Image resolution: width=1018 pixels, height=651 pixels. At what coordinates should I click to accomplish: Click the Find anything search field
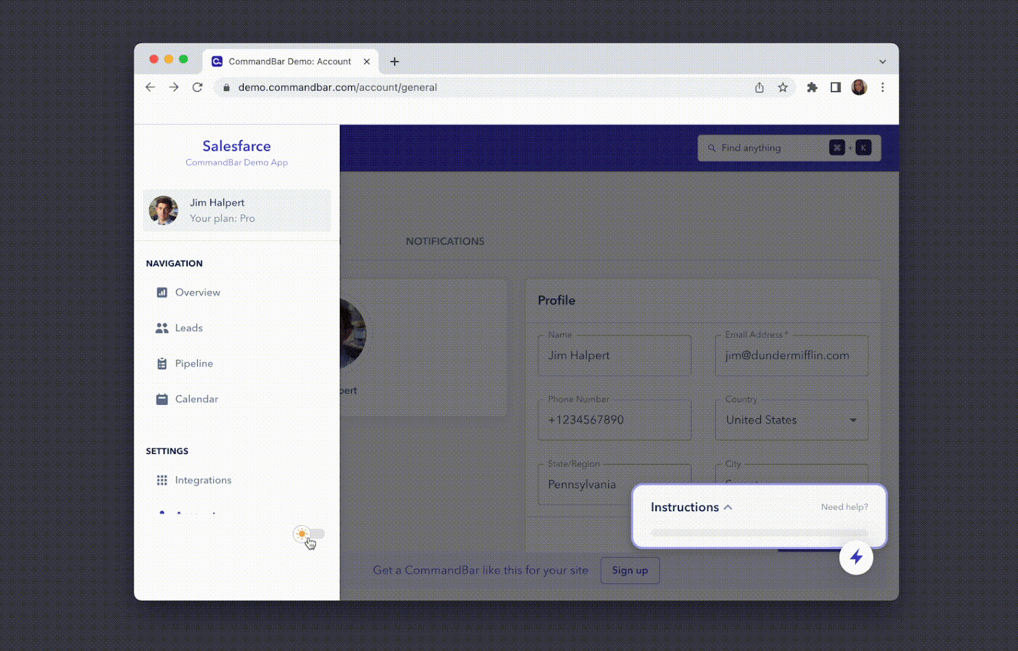point(789,148)
